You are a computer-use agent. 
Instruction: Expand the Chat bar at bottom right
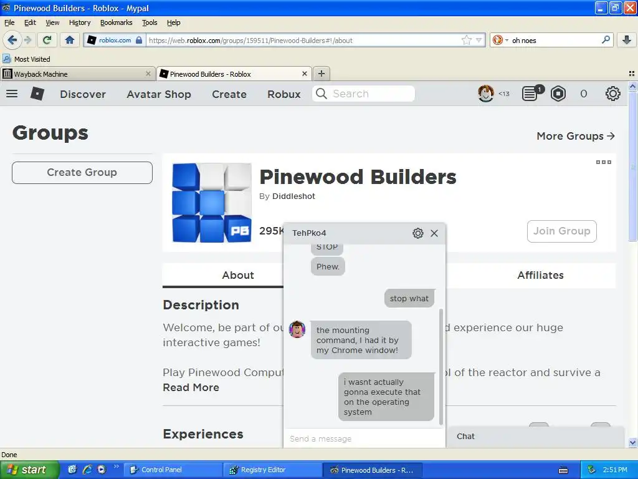[535, 436]
